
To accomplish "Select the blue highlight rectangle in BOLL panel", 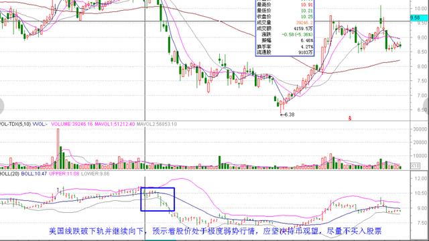I will pos(158,199).
